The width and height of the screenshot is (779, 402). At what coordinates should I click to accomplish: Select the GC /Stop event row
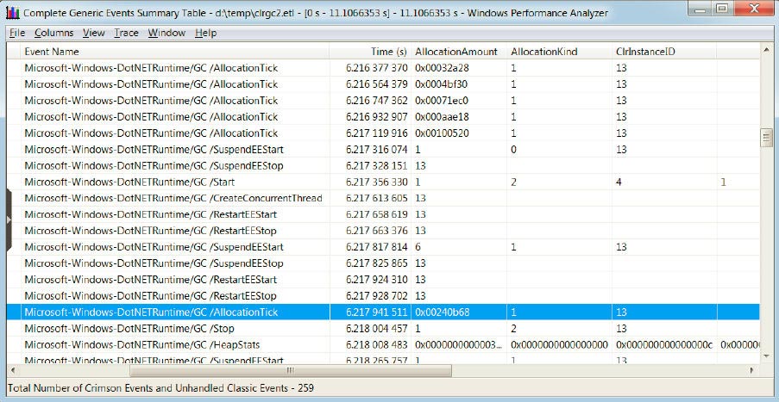(x=382, y=328)
